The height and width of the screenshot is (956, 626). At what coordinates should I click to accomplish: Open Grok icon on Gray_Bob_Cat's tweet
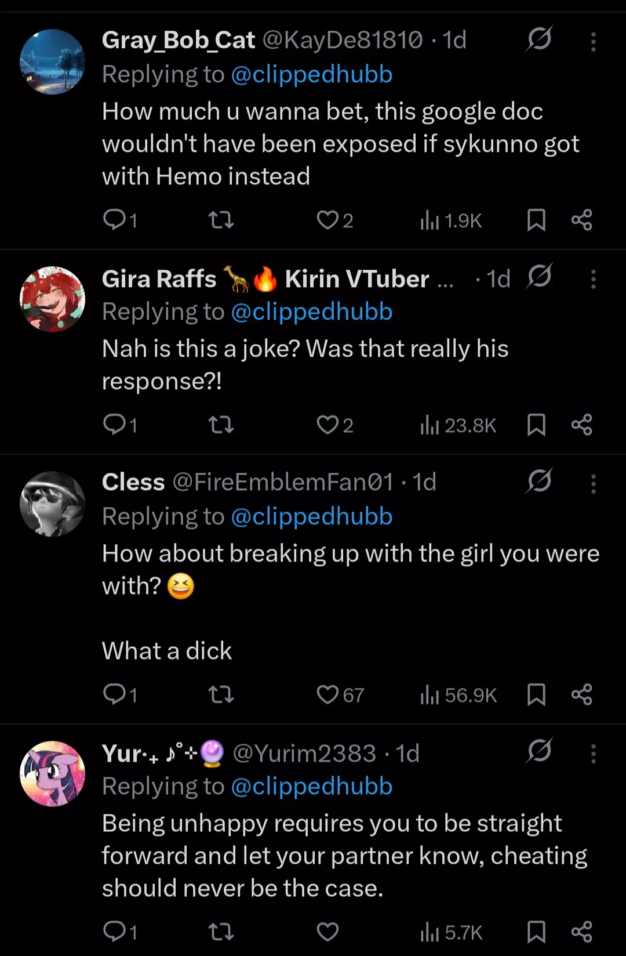click(x=539, y=39)
